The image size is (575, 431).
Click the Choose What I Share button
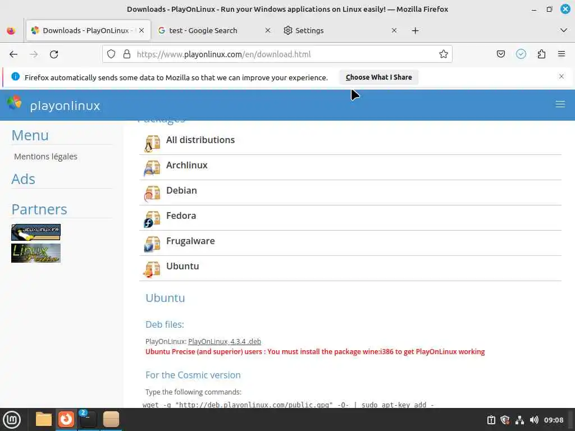click(378, 77)
